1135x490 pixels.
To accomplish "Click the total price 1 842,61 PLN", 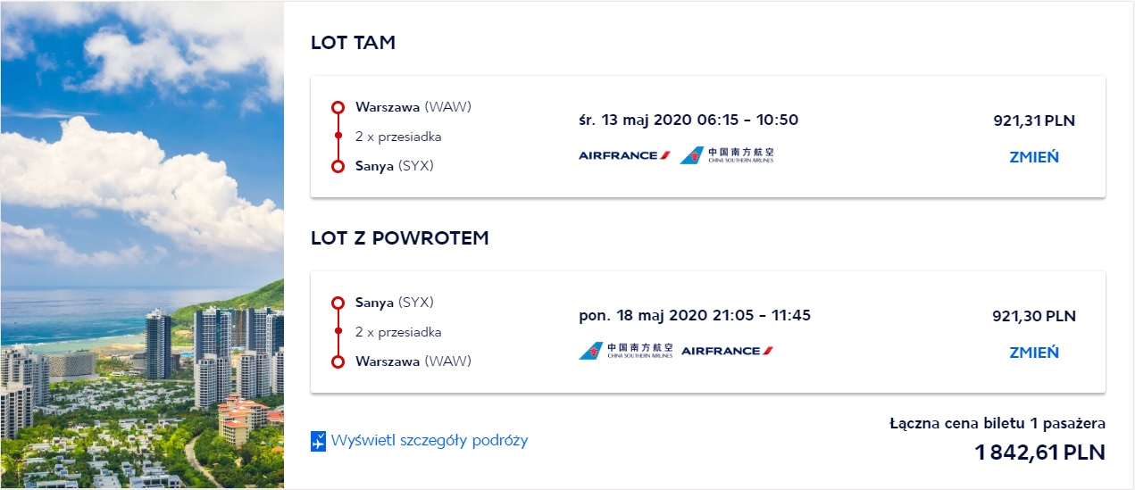I will pos(1040,452).
